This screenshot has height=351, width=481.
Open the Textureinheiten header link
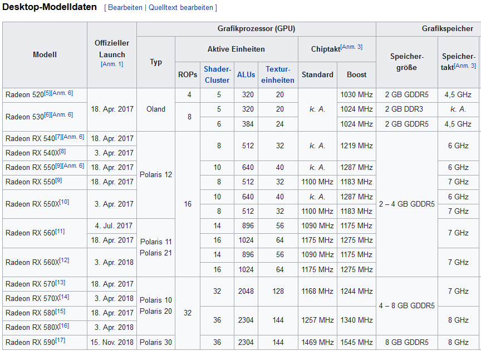[x=278, y=74]
